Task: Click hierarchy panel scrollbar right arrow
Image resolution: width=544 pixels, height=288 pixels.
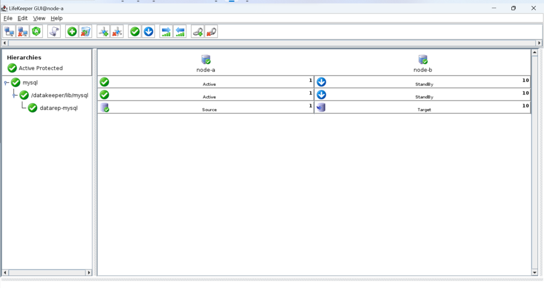Action: pyautogui.click(x=89, y=273)
